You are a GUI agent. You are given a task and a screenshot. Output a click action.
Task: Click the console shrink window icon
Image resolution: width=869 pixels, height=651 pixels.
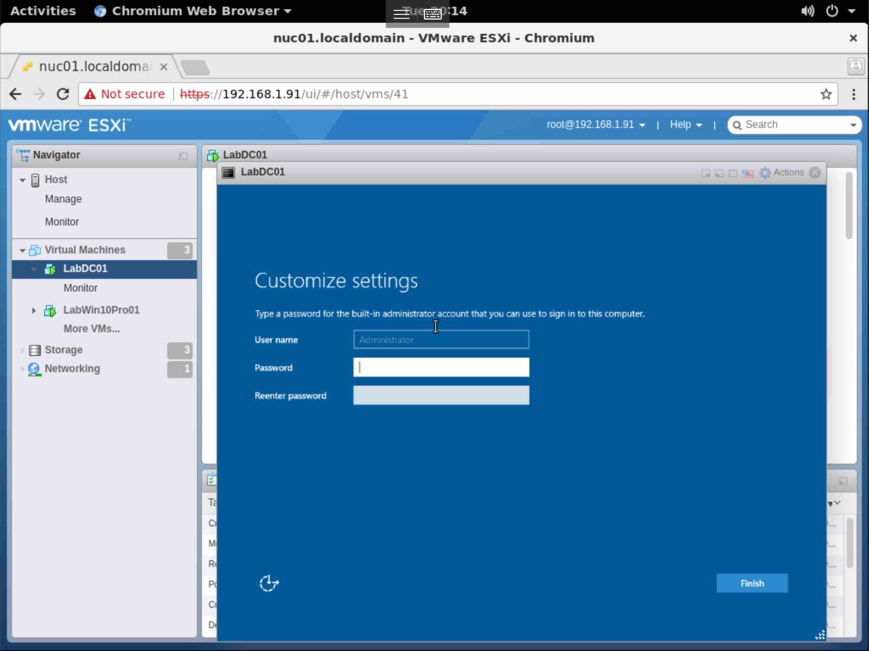click(720, 173)
